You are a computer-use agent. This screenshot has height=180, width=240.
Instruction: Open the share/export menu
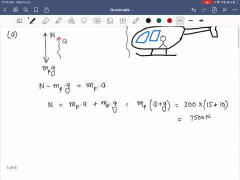46,10
